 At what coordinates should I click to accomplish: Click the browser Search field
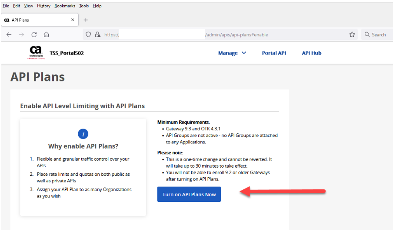click(377, 35)
